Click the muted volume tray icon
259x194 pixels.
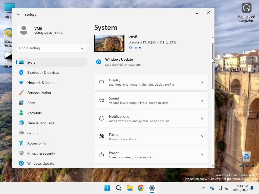[226, 188]
